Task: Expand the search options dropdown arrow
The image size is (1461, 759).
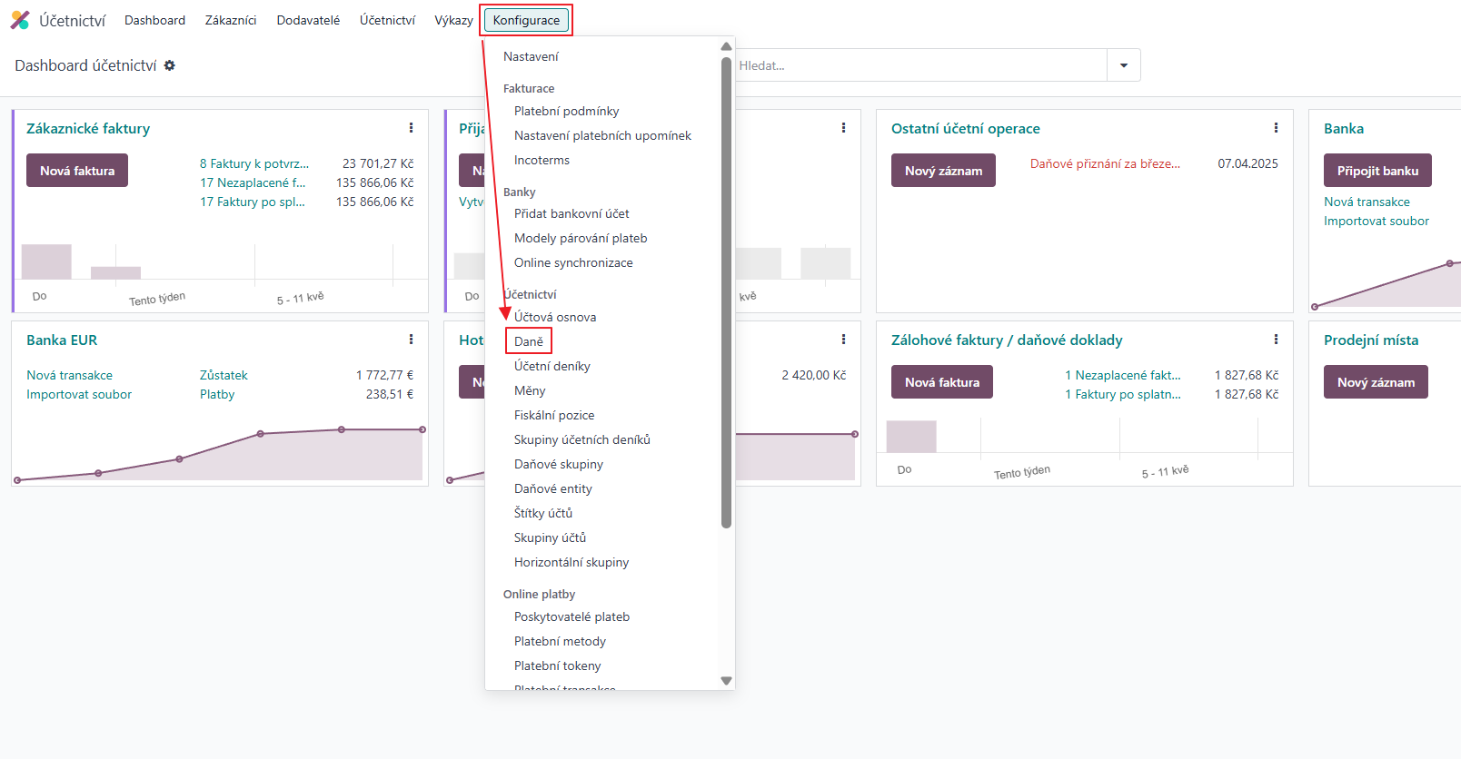Action: pyautogui.click(x=1124, y=65)
